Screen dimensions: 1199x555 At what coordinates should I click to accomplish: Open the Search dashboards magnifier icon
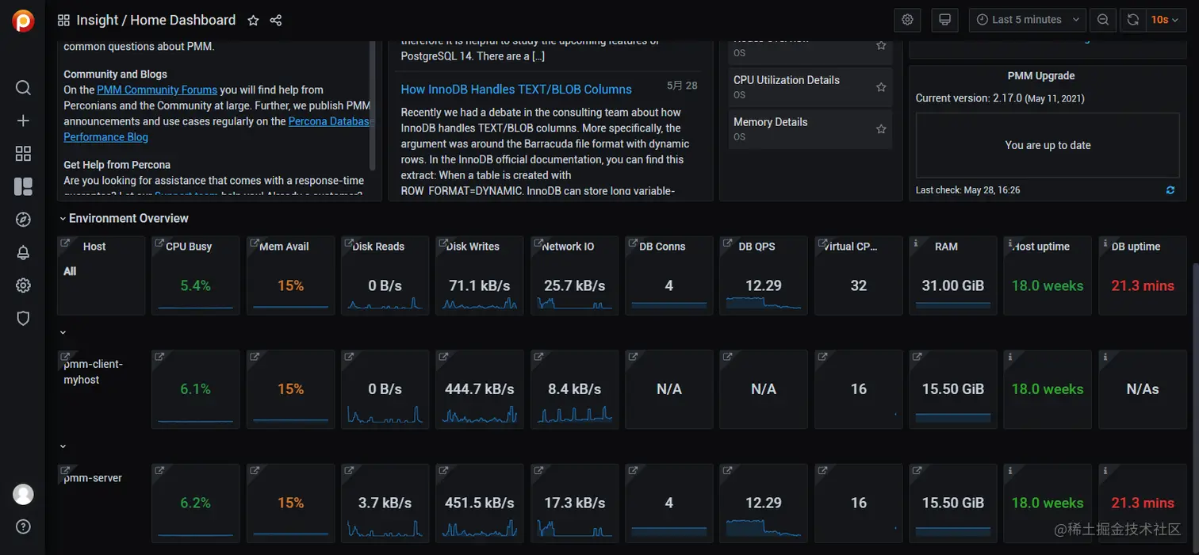click(23, 87)
